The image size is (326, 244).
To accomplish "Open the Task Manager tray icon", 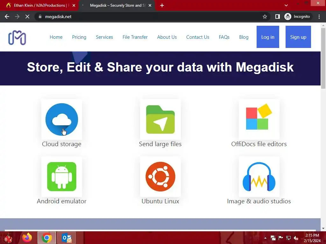I will [273, 238].
